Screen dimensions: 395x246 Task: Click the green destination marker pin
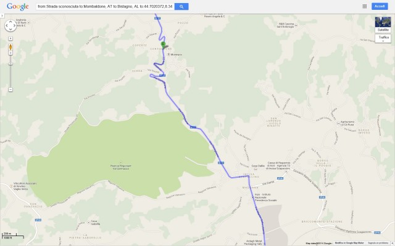[163, 45]
